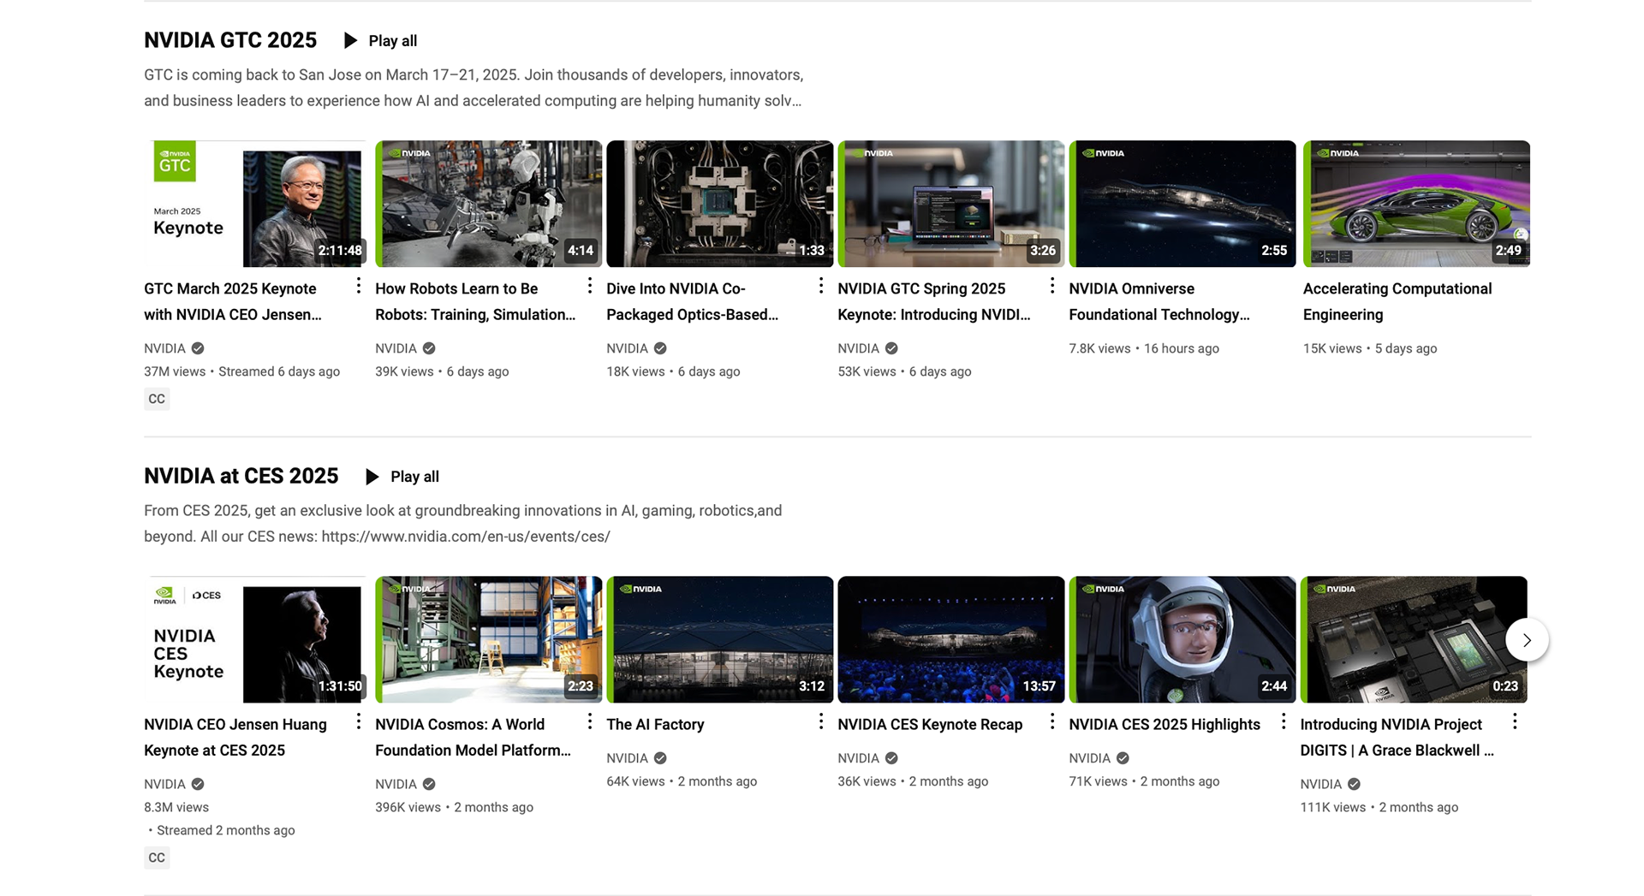Viewport: 1644px width, 896px height.
Task: Open the NVIDIA CES Keynote thumbnail
Action: [x=255, y=639]
